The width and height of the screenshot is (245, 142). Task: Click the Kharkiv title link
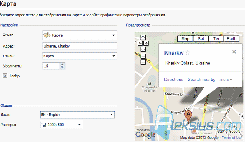[174, 53]
